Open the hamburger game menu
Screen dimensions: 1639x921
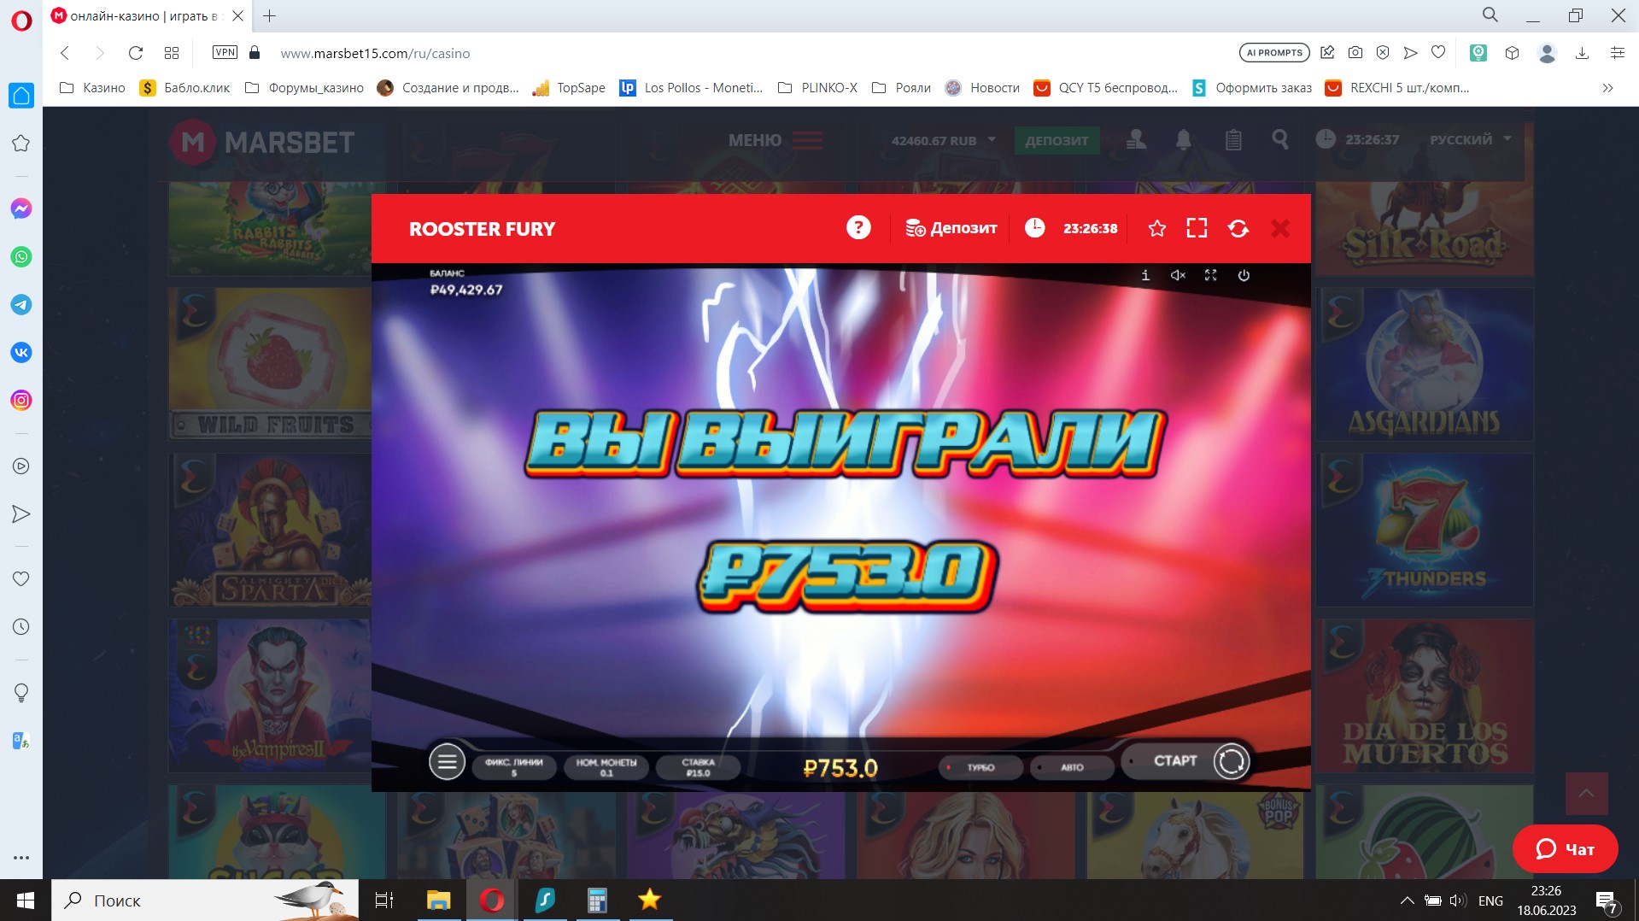click(x=447, y=761)
